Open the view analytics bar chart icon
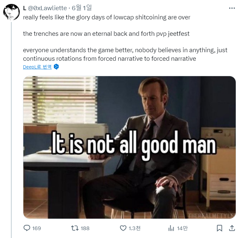Viewport: 240px width, 238px height. tap(171, 228)
